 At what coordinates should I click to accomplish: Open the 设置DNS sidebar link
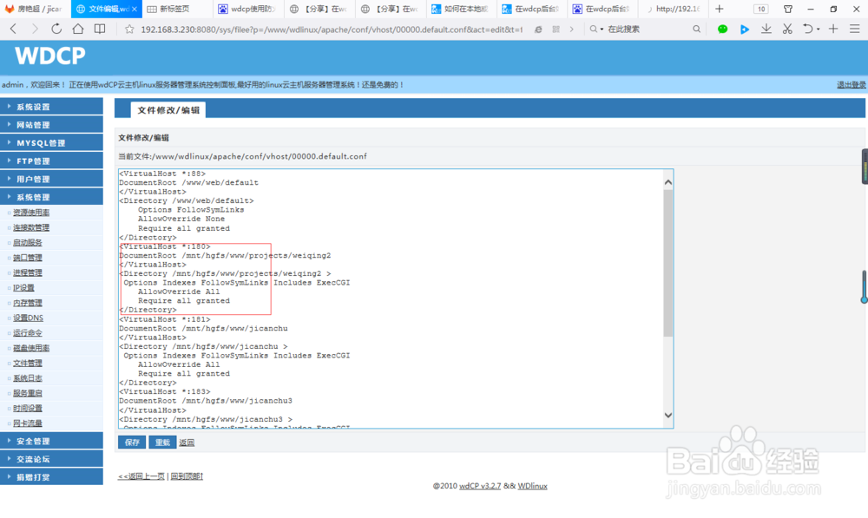[29, 318]
